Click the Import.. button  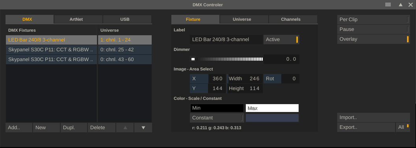coord(373,117)
